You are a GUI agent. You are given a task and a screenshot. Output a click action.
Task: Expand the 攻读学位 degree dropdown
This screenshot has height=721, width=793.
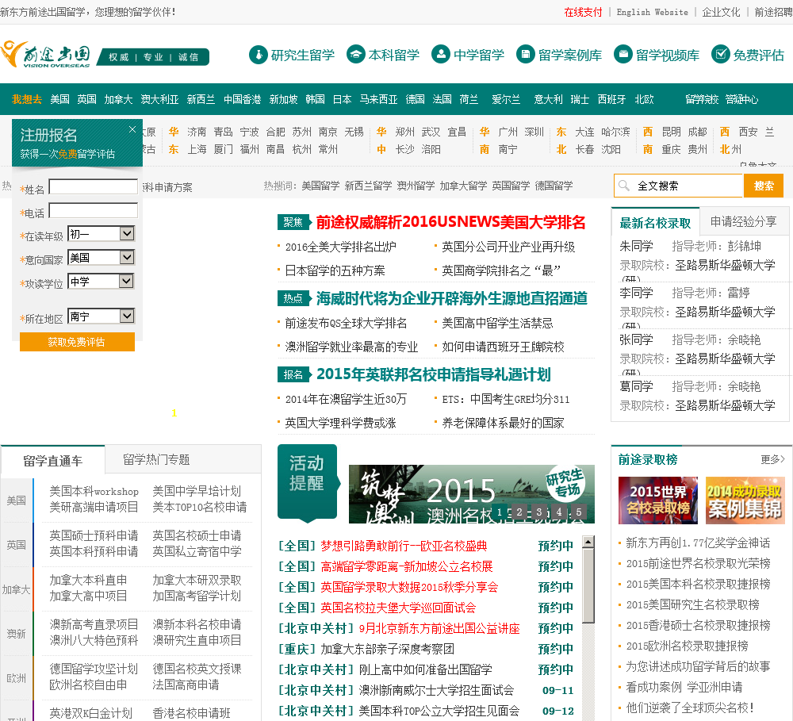coord(127,282)
